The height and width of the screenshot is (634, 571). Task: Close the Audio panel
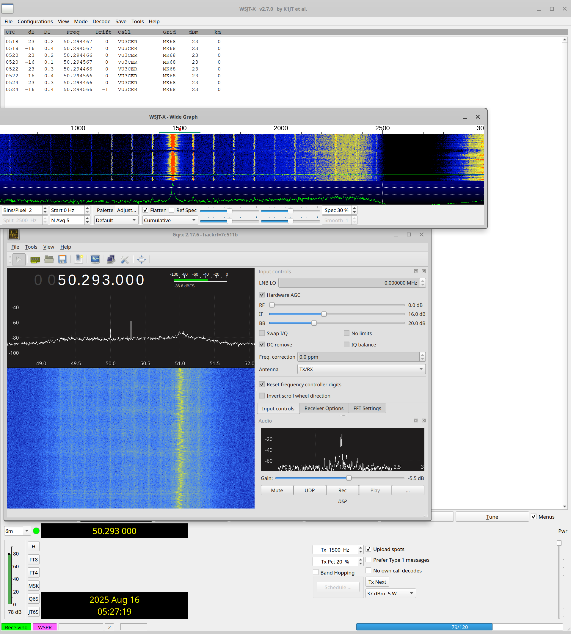click(424, 420)
